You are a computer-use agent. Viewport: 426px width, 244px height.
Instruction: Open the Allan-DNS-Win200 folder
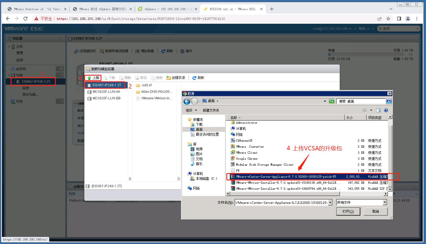coord(154,92)
